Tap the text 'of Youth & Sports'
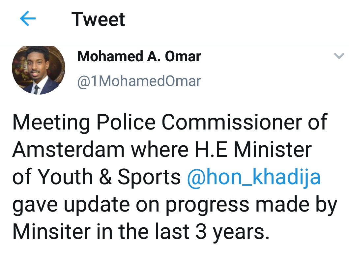This screenshot has width=349, height=259. [96, 177]
